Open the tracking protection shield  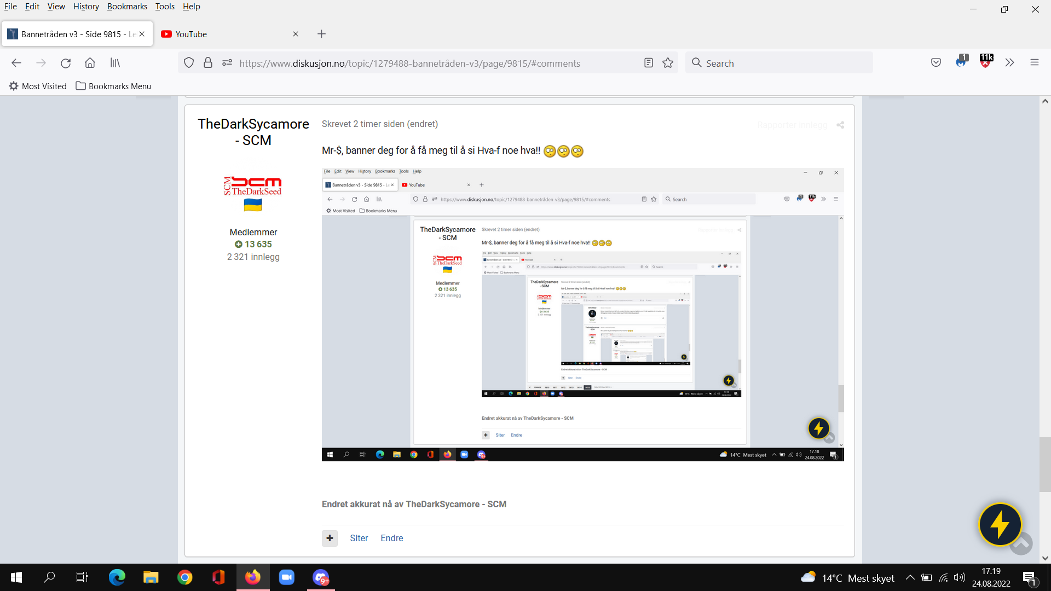pos(189,63)
